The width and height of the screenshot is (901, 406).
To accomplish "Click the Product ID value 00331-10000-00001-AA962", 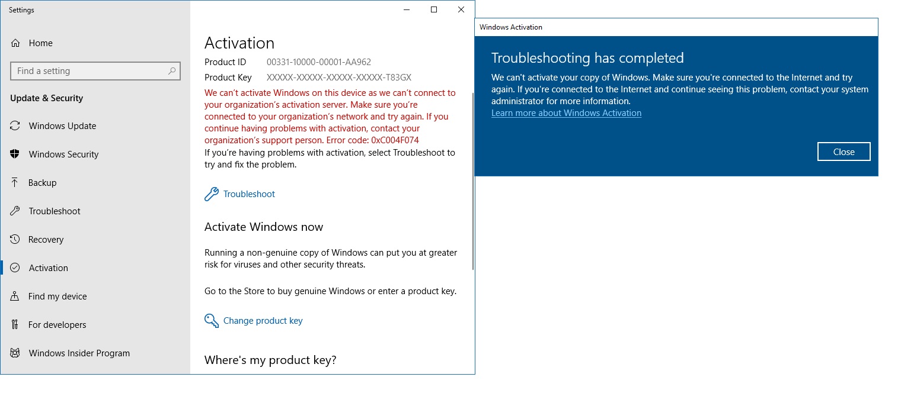I will point(319,62).
